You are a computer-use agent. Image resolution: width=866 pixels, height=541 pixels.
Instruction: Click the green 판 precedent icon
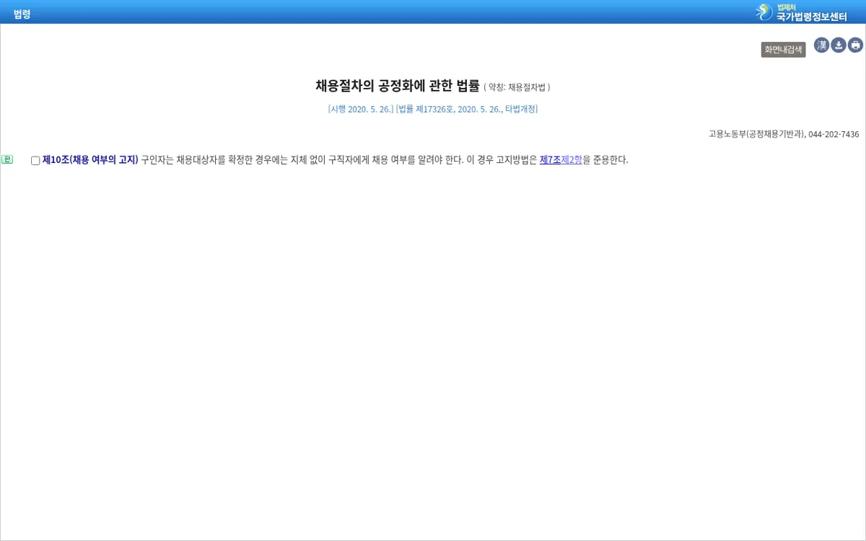[x=7, y=159]
